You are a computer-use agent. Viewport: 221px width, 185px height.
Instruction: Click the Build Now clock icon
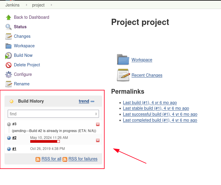click(9, 55)
